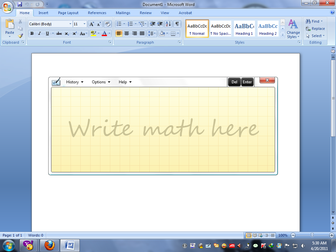Toggle Bold formatting
Image resolution: width=336 pixels, height=252 pixels.
click(x=32, y=33)
